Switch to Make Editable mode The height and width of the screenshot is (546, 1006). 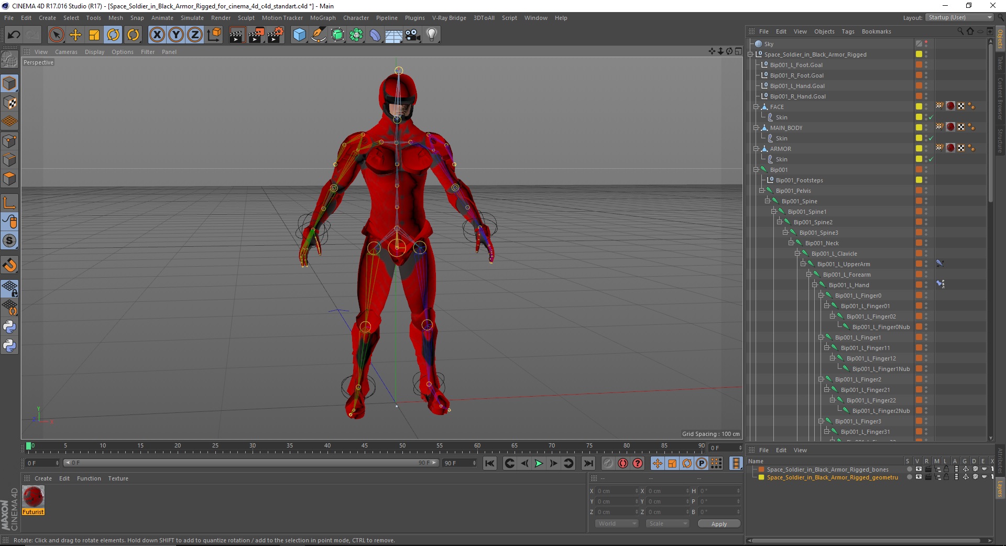[x=9, y=60]
